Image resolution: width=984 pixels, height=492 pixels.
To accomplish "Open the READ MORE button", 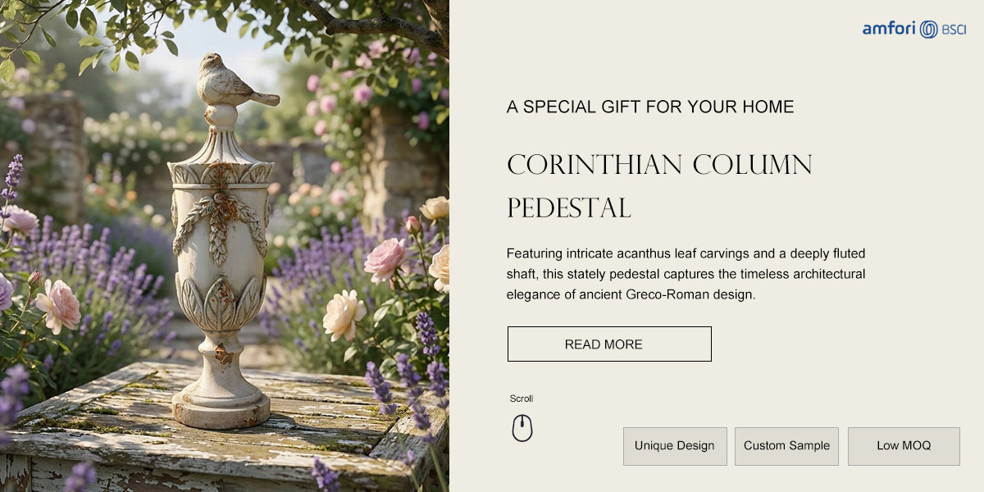I will coord(609,344).
